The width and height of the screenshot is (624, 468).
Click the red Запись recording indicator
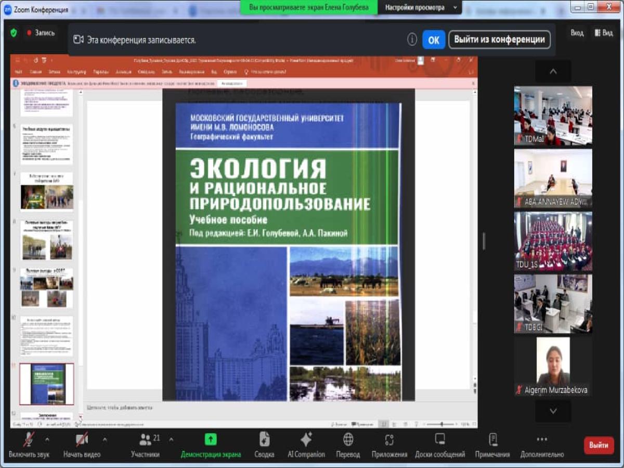tap(41, 33)
